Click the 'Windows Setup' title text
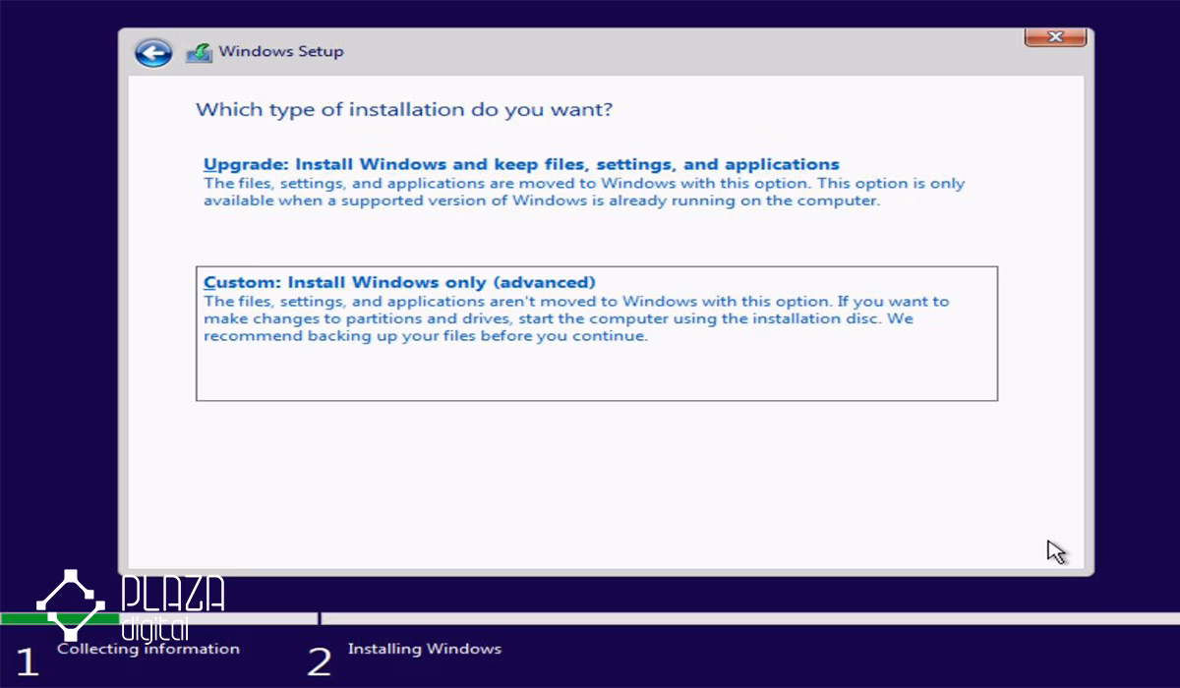The height and width of the screenshot is (688, 1180). coord(281,51)
